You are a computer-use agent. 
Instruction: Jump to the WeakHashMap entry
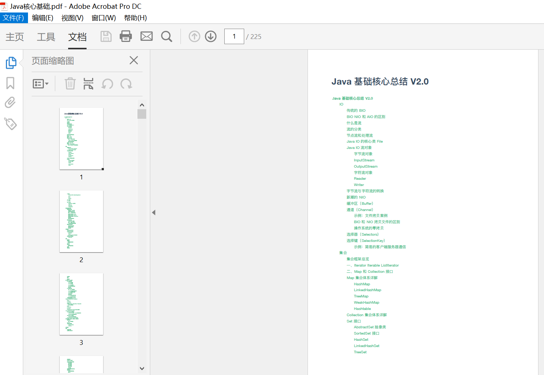366,302
